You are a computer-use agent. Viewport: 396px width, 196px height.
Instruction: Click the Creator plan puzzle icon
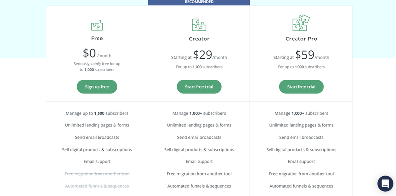point(199,25)
